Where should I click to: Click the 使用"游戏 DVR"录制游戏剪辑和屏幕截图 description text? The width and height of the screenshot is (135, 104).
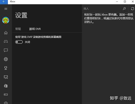[38, 37]
